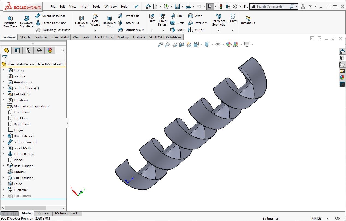Select the Linear Pattern tool

coord(163,20)
